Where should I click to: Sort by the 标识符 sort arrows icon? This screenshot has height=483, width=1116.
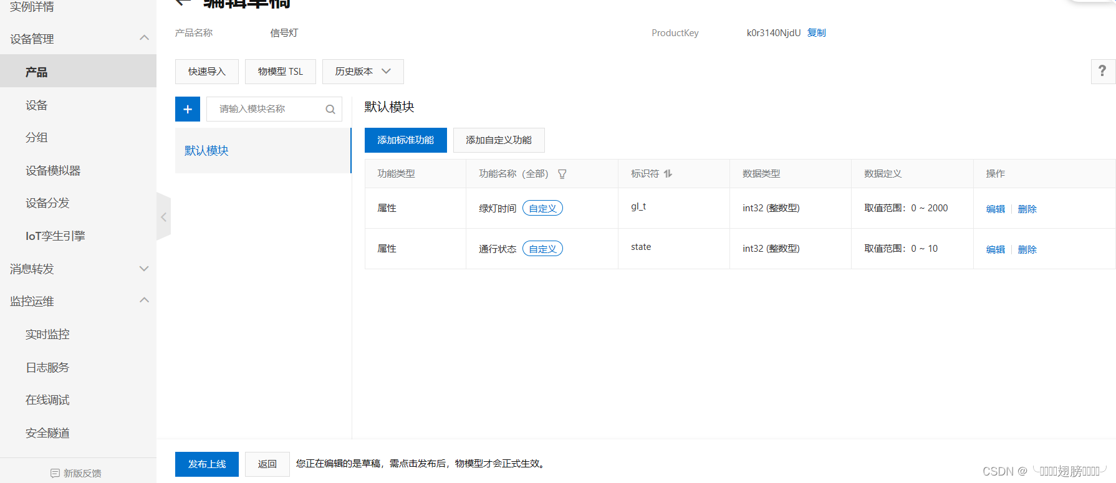point(668,174)
